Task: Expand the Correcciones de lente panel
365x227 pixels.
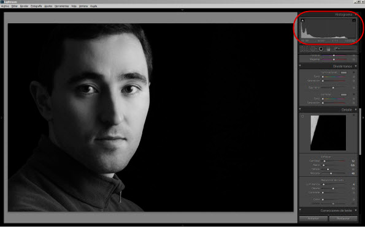Action: tap(356, 210)
